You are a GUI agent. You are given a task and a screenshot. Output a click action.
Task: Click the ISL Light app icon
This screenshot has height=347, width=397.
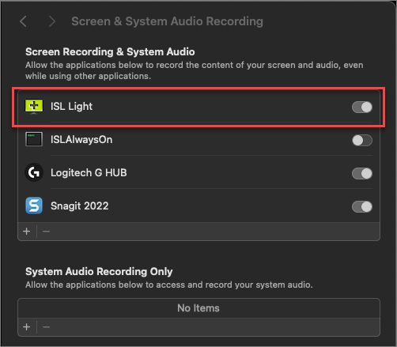[34, 106]
